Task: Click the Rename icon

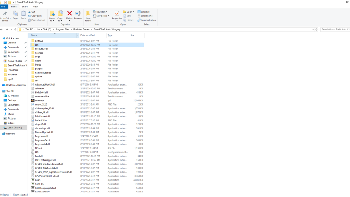Action: (x=78, y=13)
